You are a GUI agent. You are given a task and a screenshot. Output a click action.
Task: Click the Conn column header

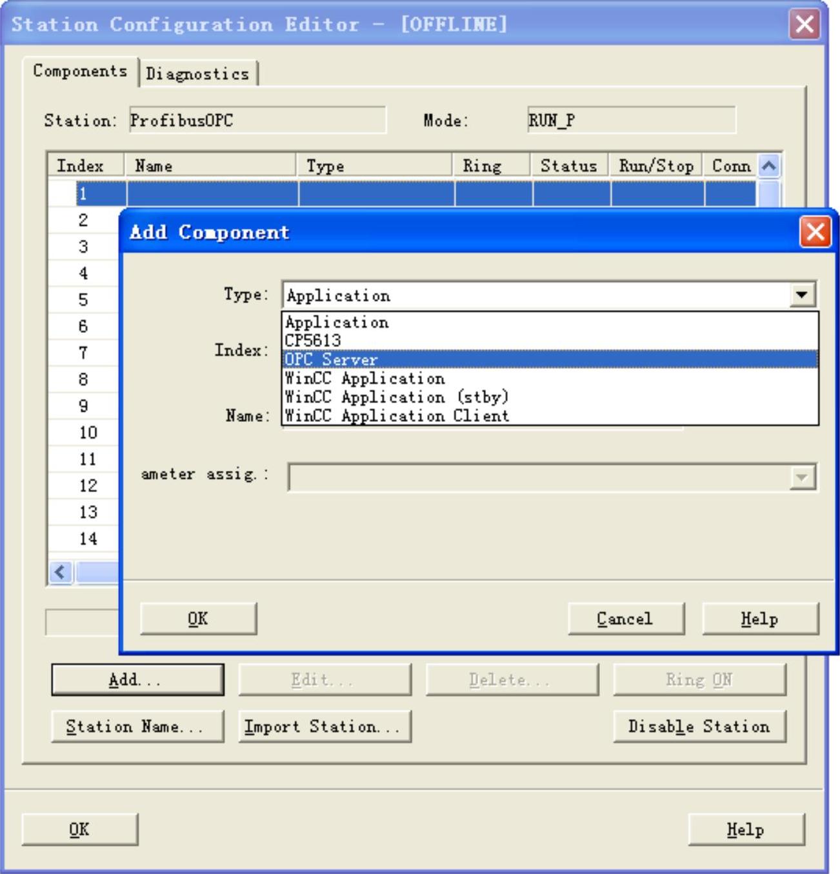point(731,166)
